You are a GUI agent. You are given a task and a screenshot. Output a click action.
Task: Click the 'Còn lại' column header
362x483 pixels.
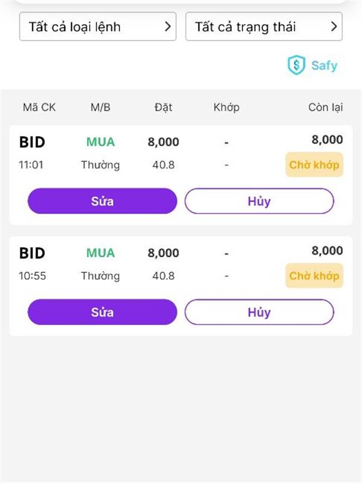coord(326,107)
